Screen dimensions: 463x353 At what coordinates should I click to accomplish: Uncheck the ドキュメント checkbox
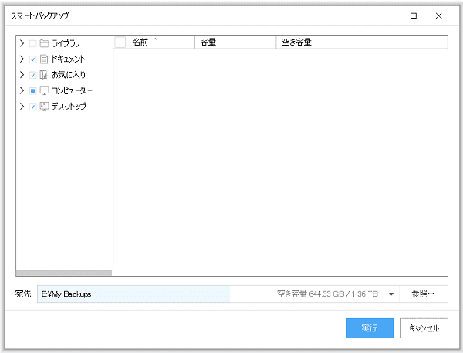point(32,59)
